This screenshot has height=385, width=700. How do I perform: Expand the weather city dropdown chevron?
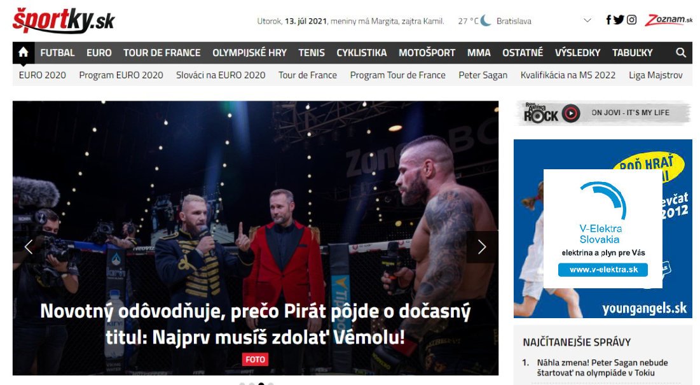(x=587, y=20)
